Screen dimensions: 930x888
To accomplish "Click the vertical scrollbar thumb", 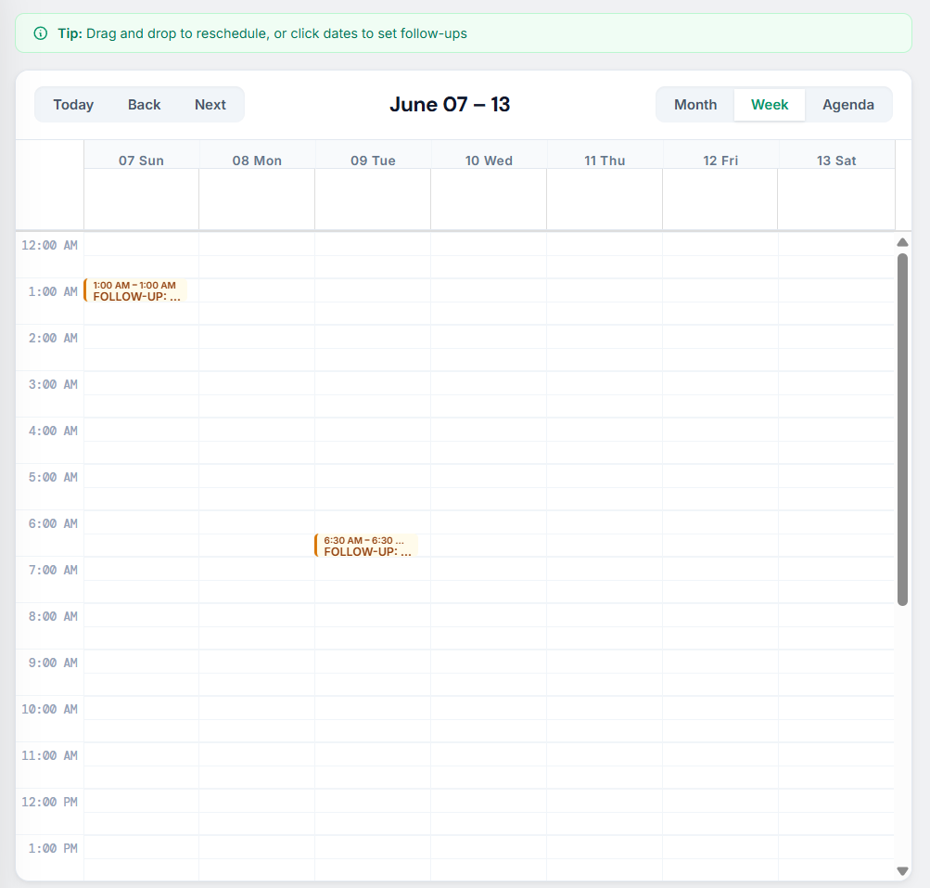I will [902, 429].
